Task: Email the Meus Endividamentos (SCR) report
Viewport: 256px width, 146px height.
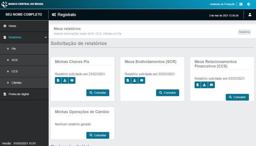Action: click(141, 80)
